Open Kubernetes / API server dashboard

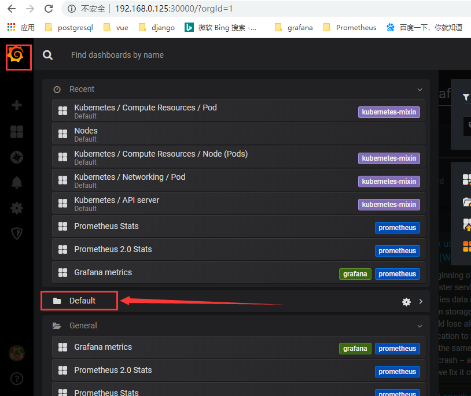coord(239,203)
